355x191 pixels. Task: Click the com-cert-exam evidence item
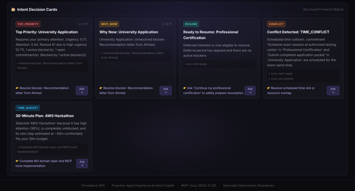tap(281, 73)
